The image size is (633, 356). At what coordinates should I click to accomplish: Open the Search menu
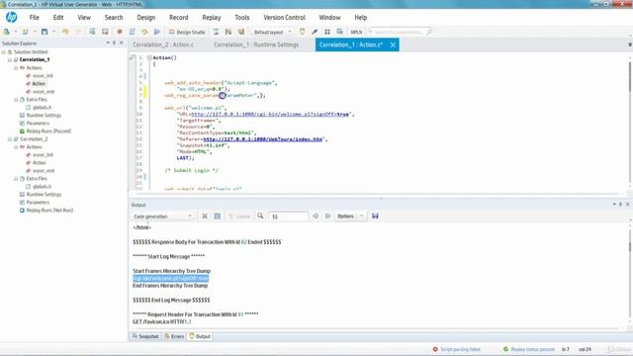pos(114,18)
